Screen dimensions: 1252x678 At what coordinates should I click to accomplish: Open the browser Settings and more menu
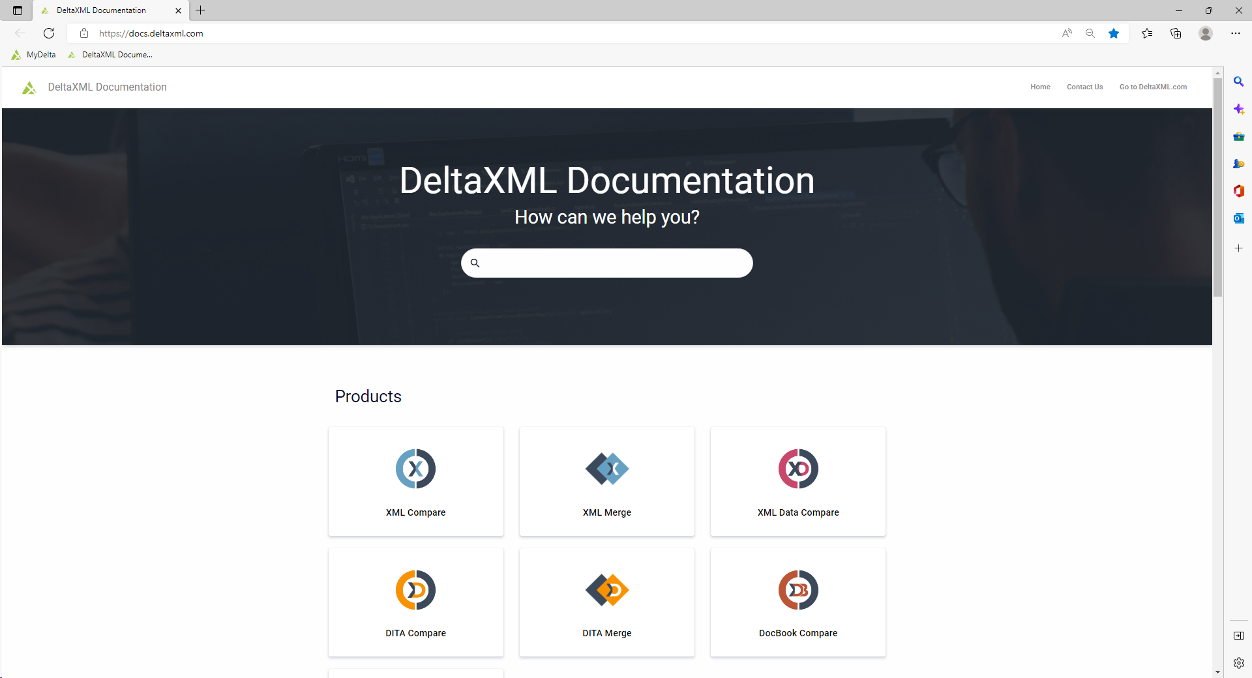pyautogui.click(x=1235, y=33)
